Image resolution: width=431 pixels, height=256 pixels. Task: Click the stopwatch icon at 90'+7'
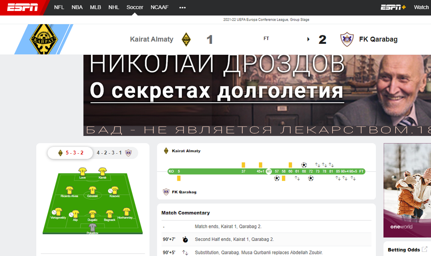click(185, 240)
